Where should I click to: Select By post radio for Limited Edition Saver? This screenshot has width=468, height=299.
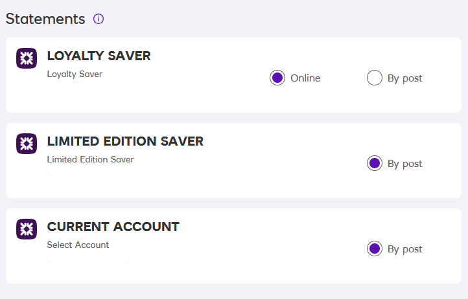(x=374, y=164)
